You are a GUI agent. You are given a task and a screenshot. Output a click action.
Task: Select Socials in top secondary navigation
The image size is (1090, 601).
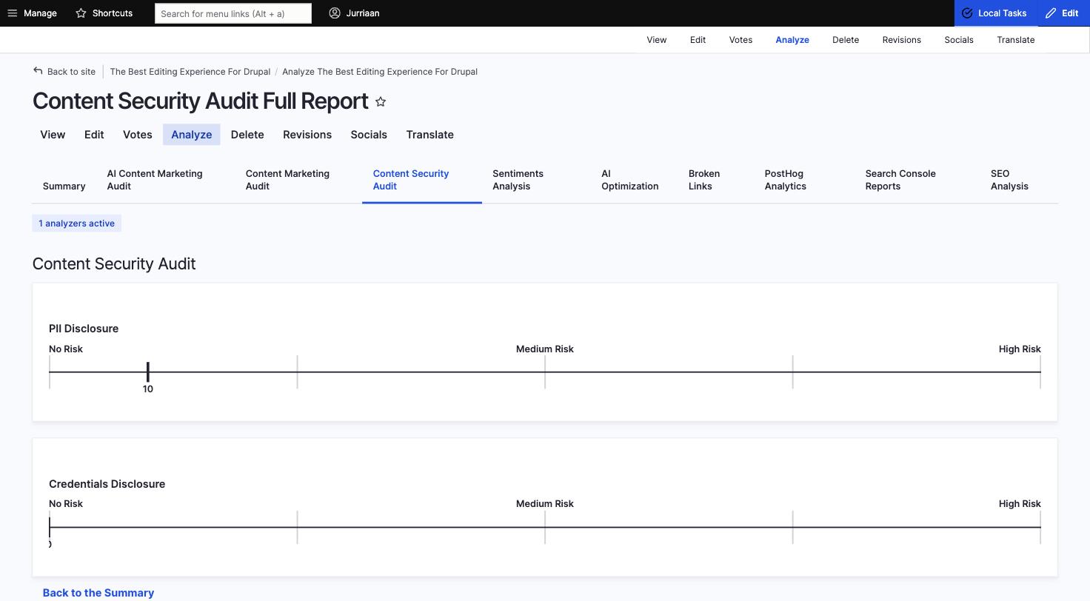tap(959, 40)
